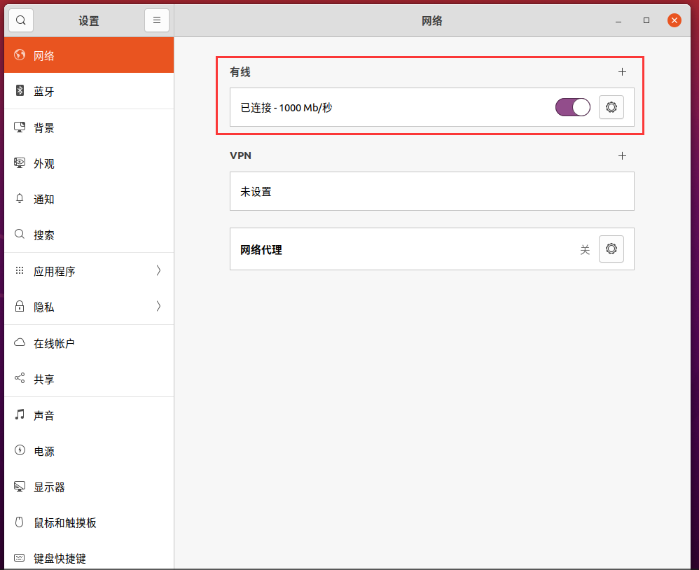The height and width of the screenshot is (570, 699).
Task: Add a new wired connection with plus button
Action: coord(622,71)
